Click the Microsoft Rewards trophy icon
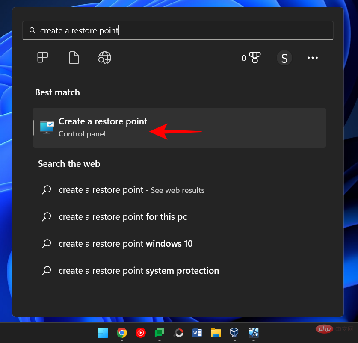 pyautogui.click(x=254, y=58)
